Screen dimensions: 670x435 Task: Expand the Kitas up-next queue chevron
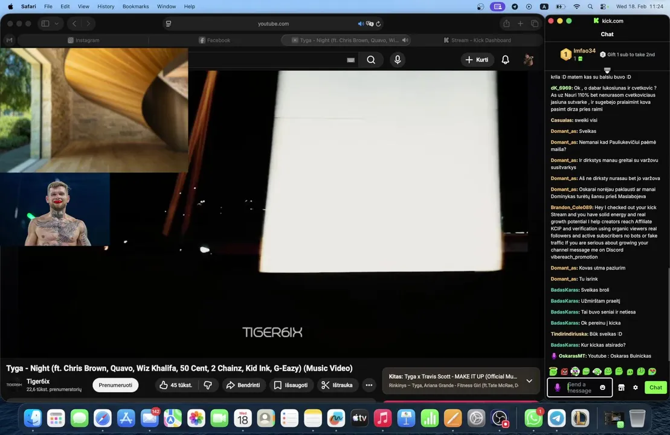(529, 381)
